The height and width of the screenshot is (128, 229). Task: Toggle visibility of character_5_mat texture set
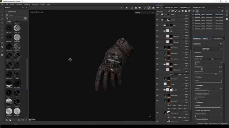(193, 26)
